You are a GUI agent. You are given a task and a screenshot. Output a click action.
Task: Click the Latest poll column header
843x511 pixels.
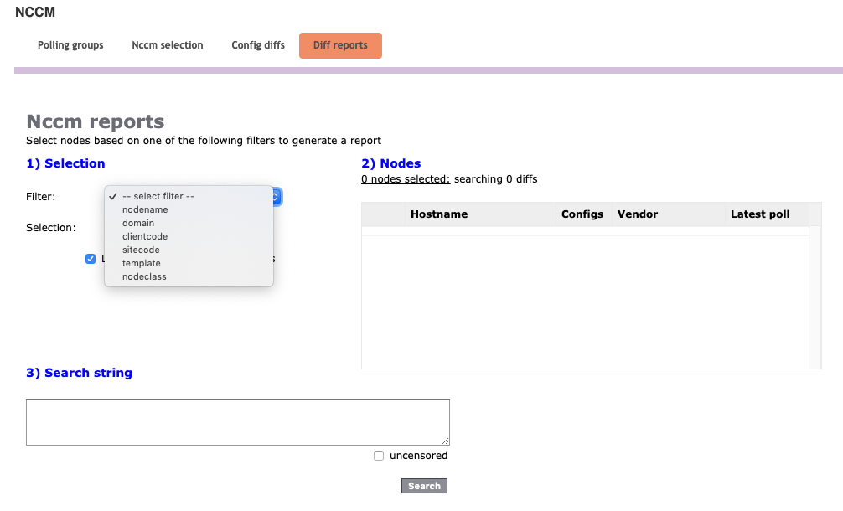point(760,214)
